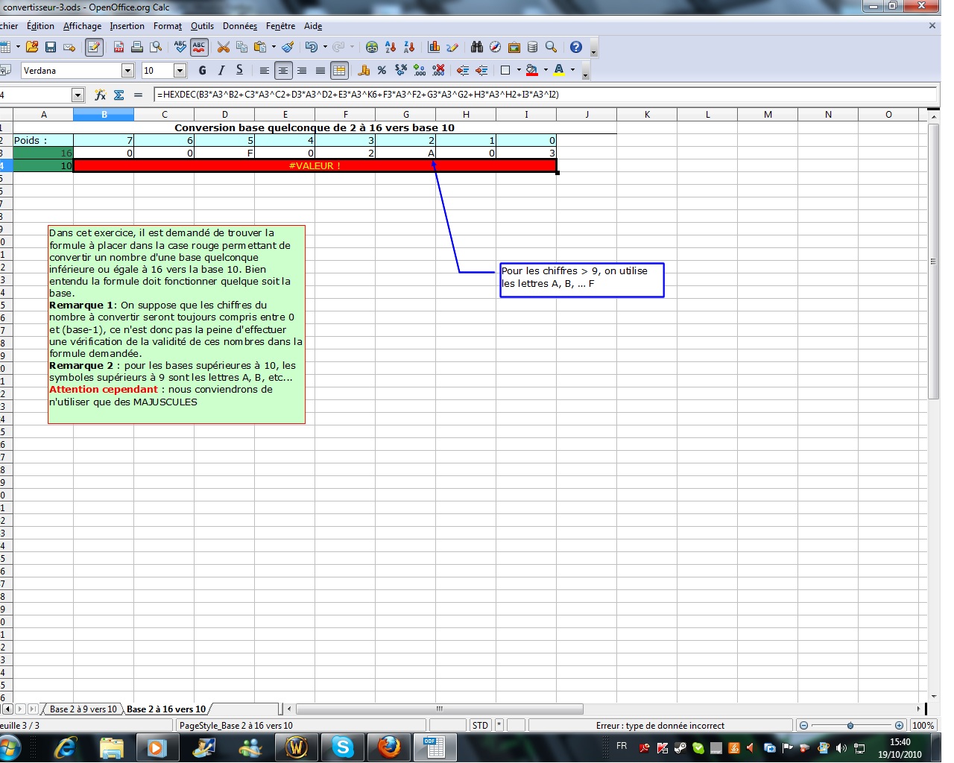Open the Édition menu
The image size is (954, 763).
click(40, 26)
